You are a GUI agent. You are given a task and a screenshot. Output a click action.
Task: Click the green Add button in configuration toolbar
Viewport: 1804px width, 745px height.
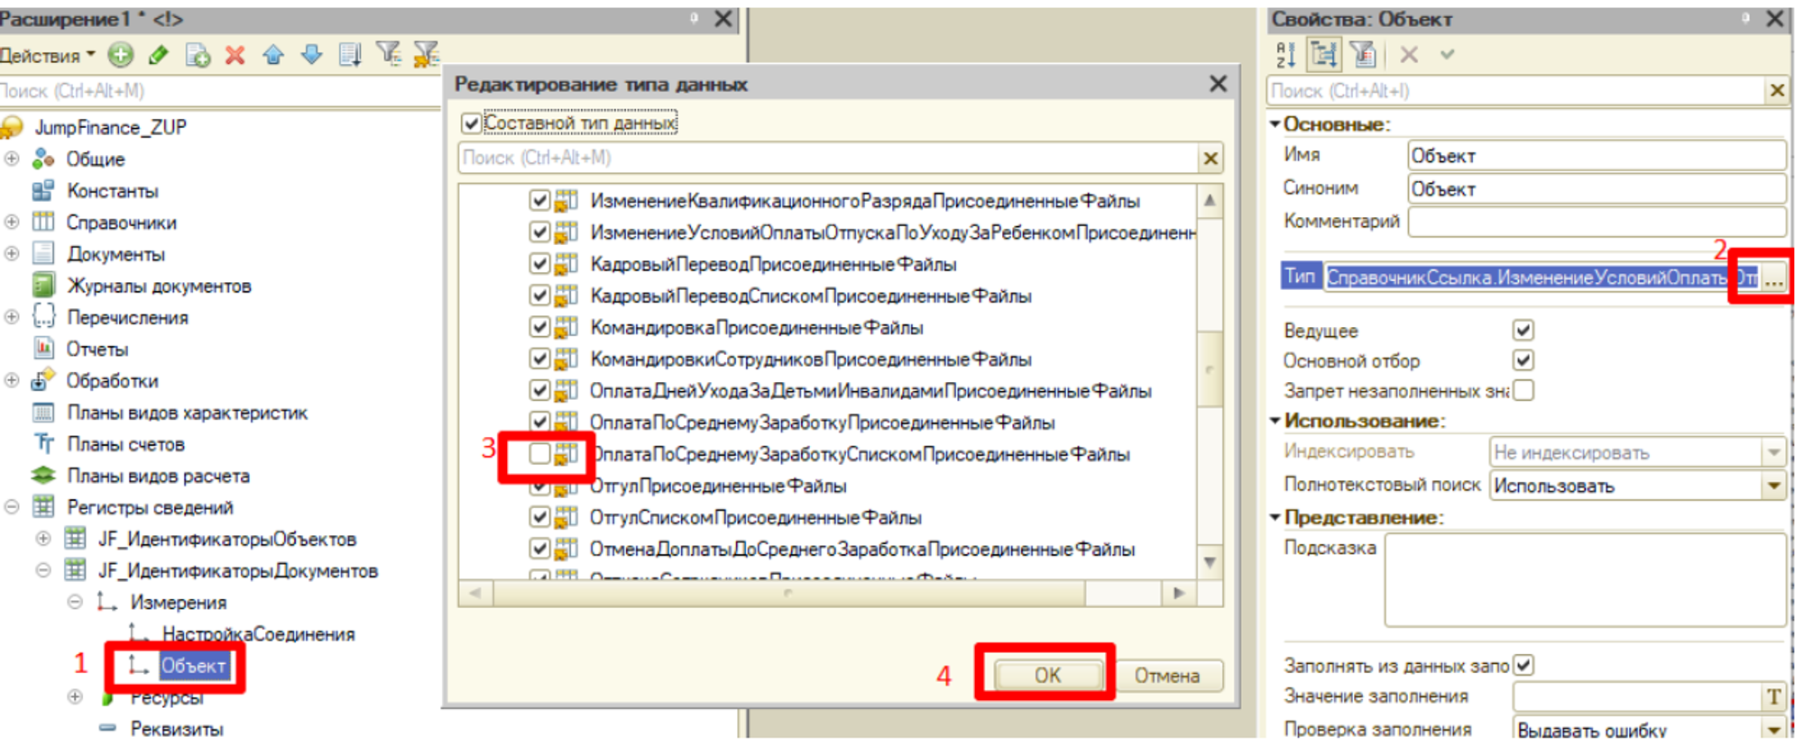(120, 56)
